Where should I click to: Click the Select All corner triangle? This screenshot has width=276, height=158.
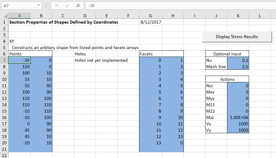5,16
